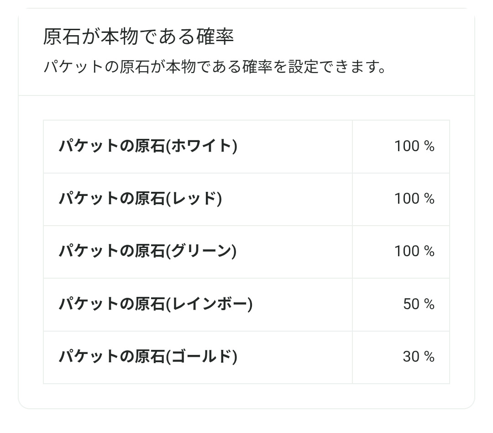Click the percent sign in the ホワイト row
The image size is (493, 433).
[429, 146]
